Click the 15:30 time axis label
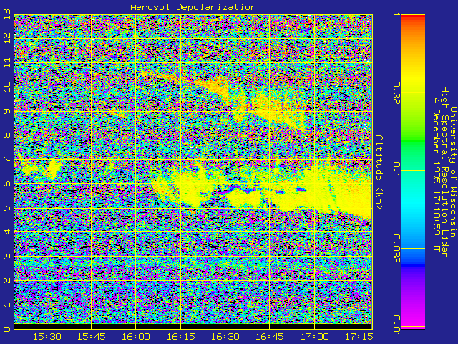Screen dimensions: 458x344 (x=47, y=337)
